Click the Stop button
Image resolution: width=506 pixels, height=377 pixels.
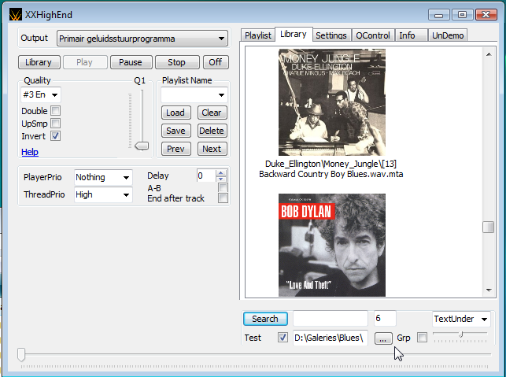(x=177, y=62)
